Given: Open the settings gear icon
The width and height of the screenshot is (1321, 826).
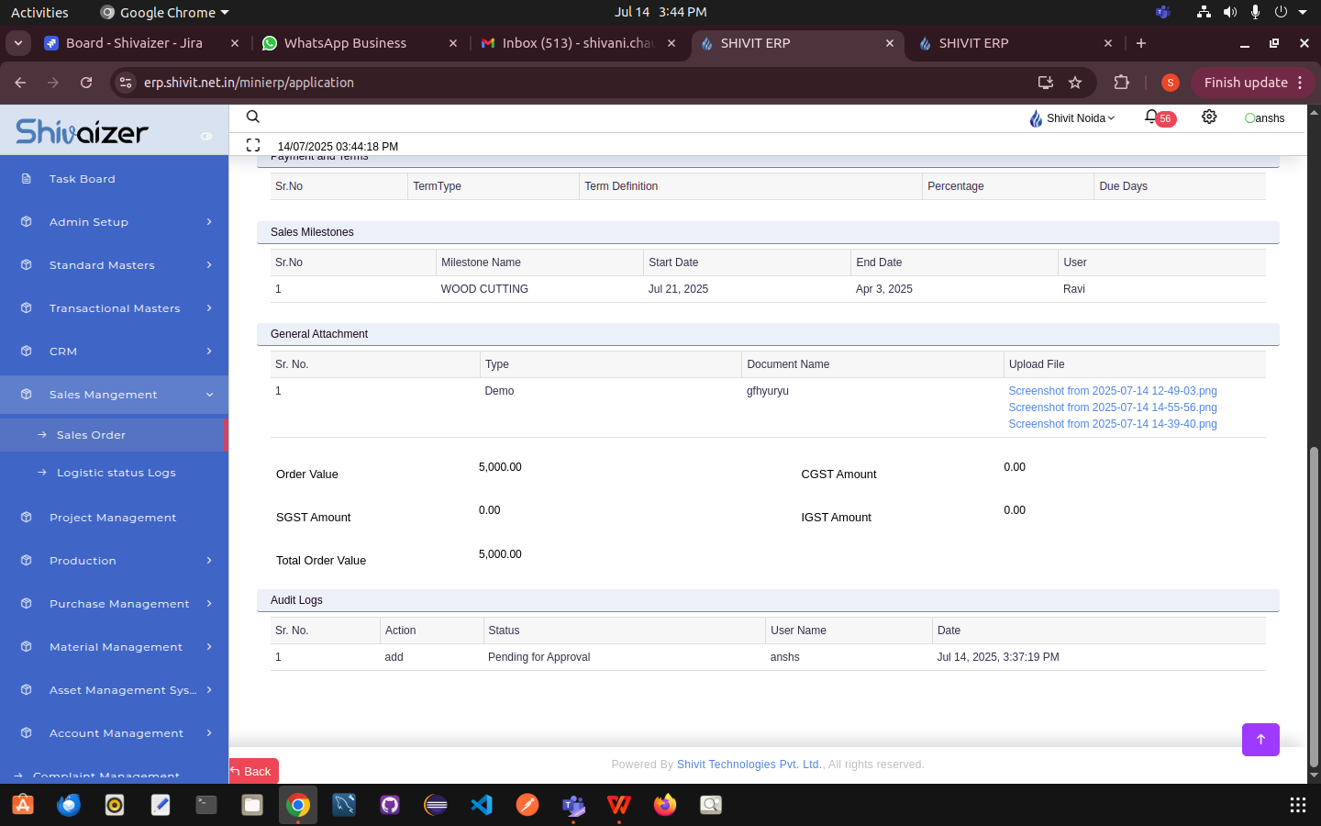Looking at the screenshot, I should click(1209, 117).
